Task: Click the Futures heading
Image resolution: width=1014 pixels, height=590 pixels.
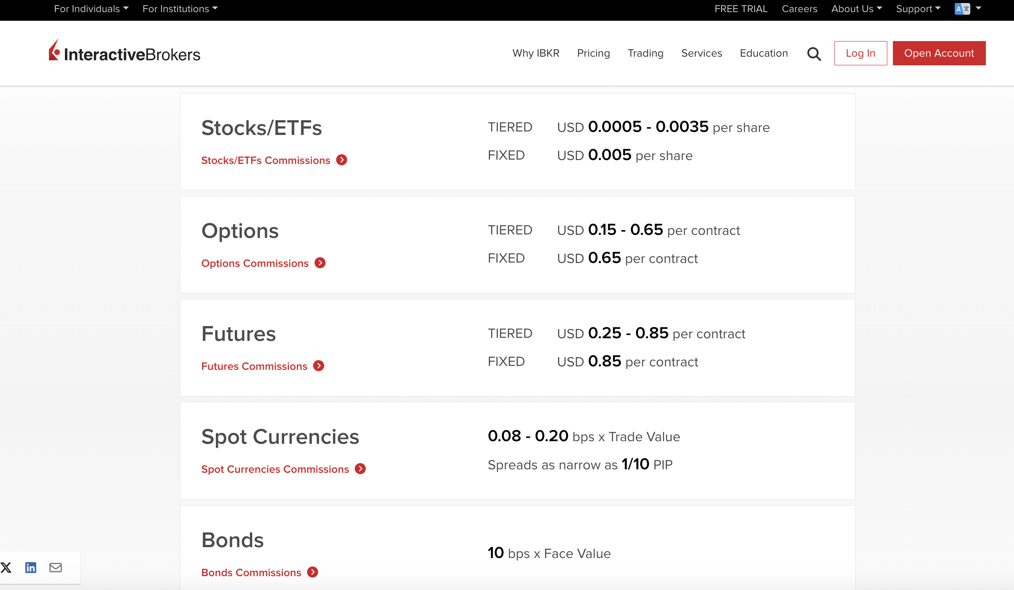Action: (x=238, y=334)
